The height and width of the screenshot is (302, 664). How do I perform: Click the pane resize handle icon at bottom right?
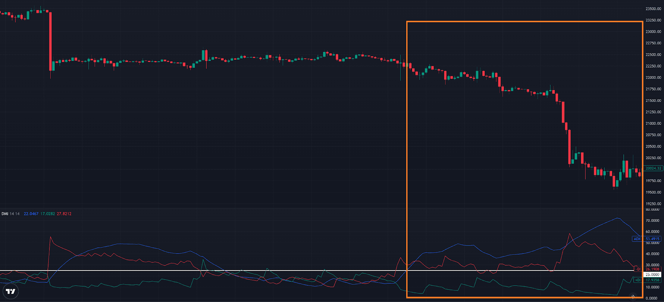coord(633,297)
